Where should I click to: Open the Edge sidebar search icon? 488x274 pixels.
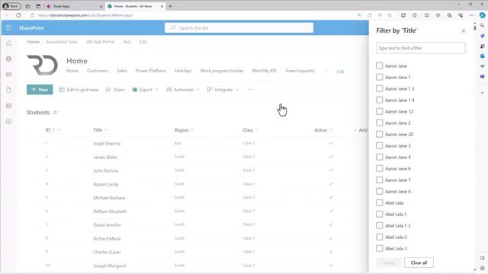click(x=482, y=25)
